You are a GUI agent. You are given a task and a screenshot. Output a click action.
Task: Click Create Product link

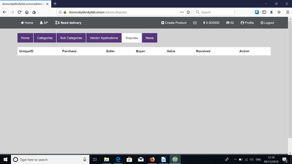click(x=174, y=23)
